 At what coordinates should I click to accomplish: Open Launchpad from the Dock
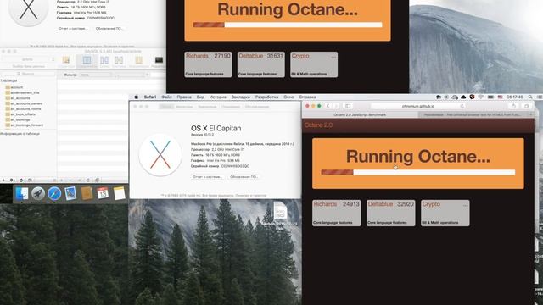coord(37,193)
